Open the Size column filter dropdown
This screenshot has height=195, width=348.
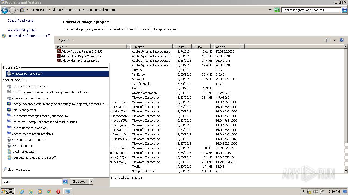[x=212, y=47]
